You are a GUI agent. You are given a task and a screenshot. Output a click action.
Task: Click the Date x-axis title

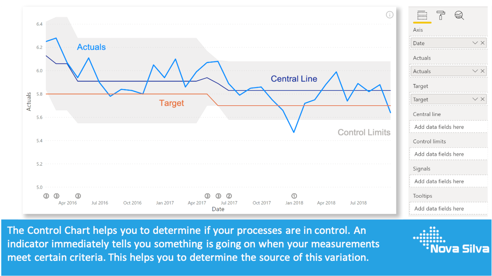point(218,209)
